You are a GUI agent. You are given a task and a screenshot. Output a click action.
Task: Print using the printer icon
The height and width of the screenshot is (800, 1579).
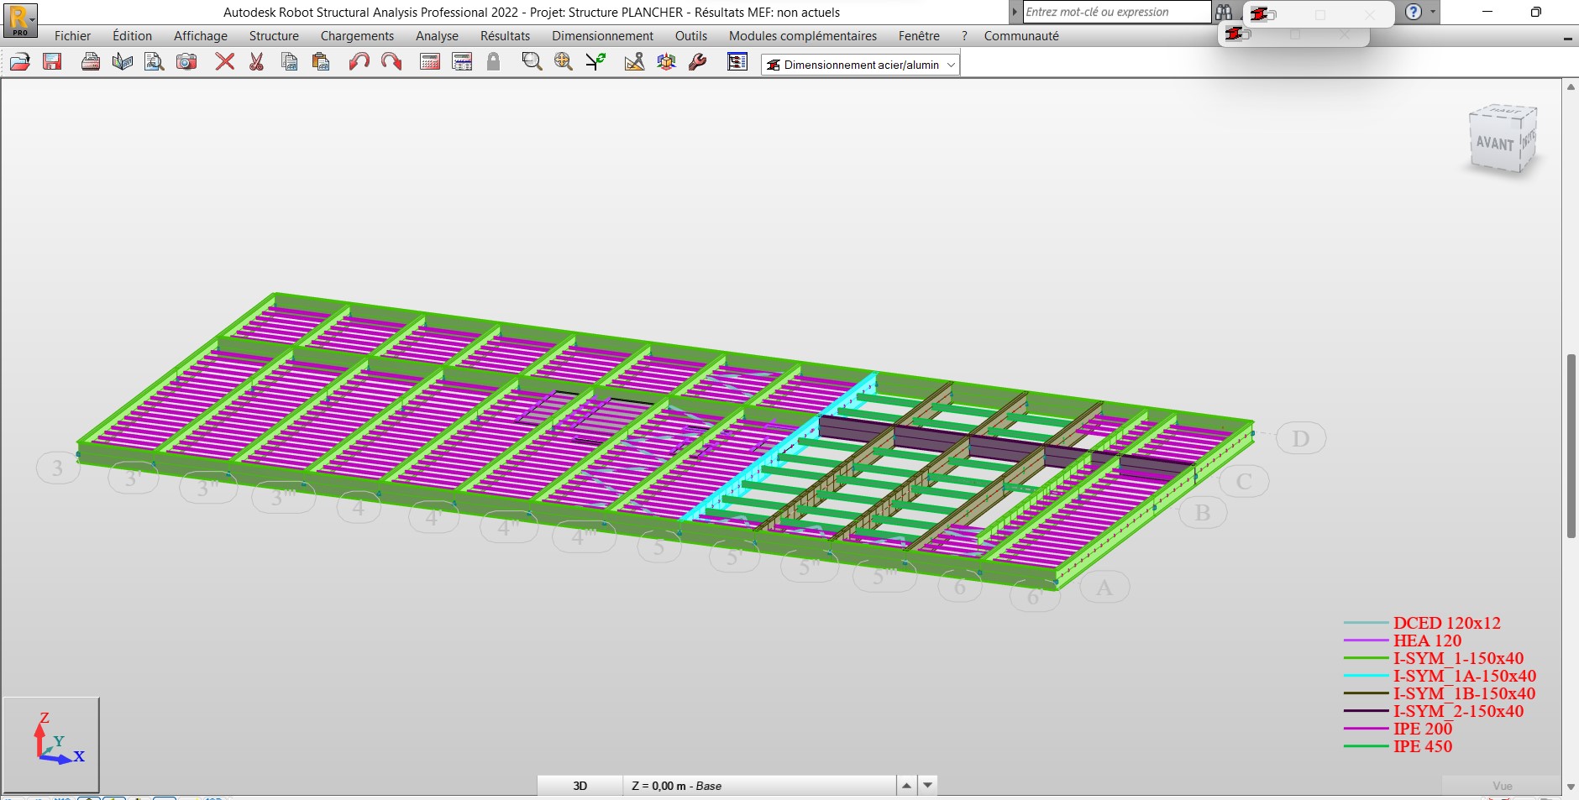pyautogui.click(x=91, y=62)
